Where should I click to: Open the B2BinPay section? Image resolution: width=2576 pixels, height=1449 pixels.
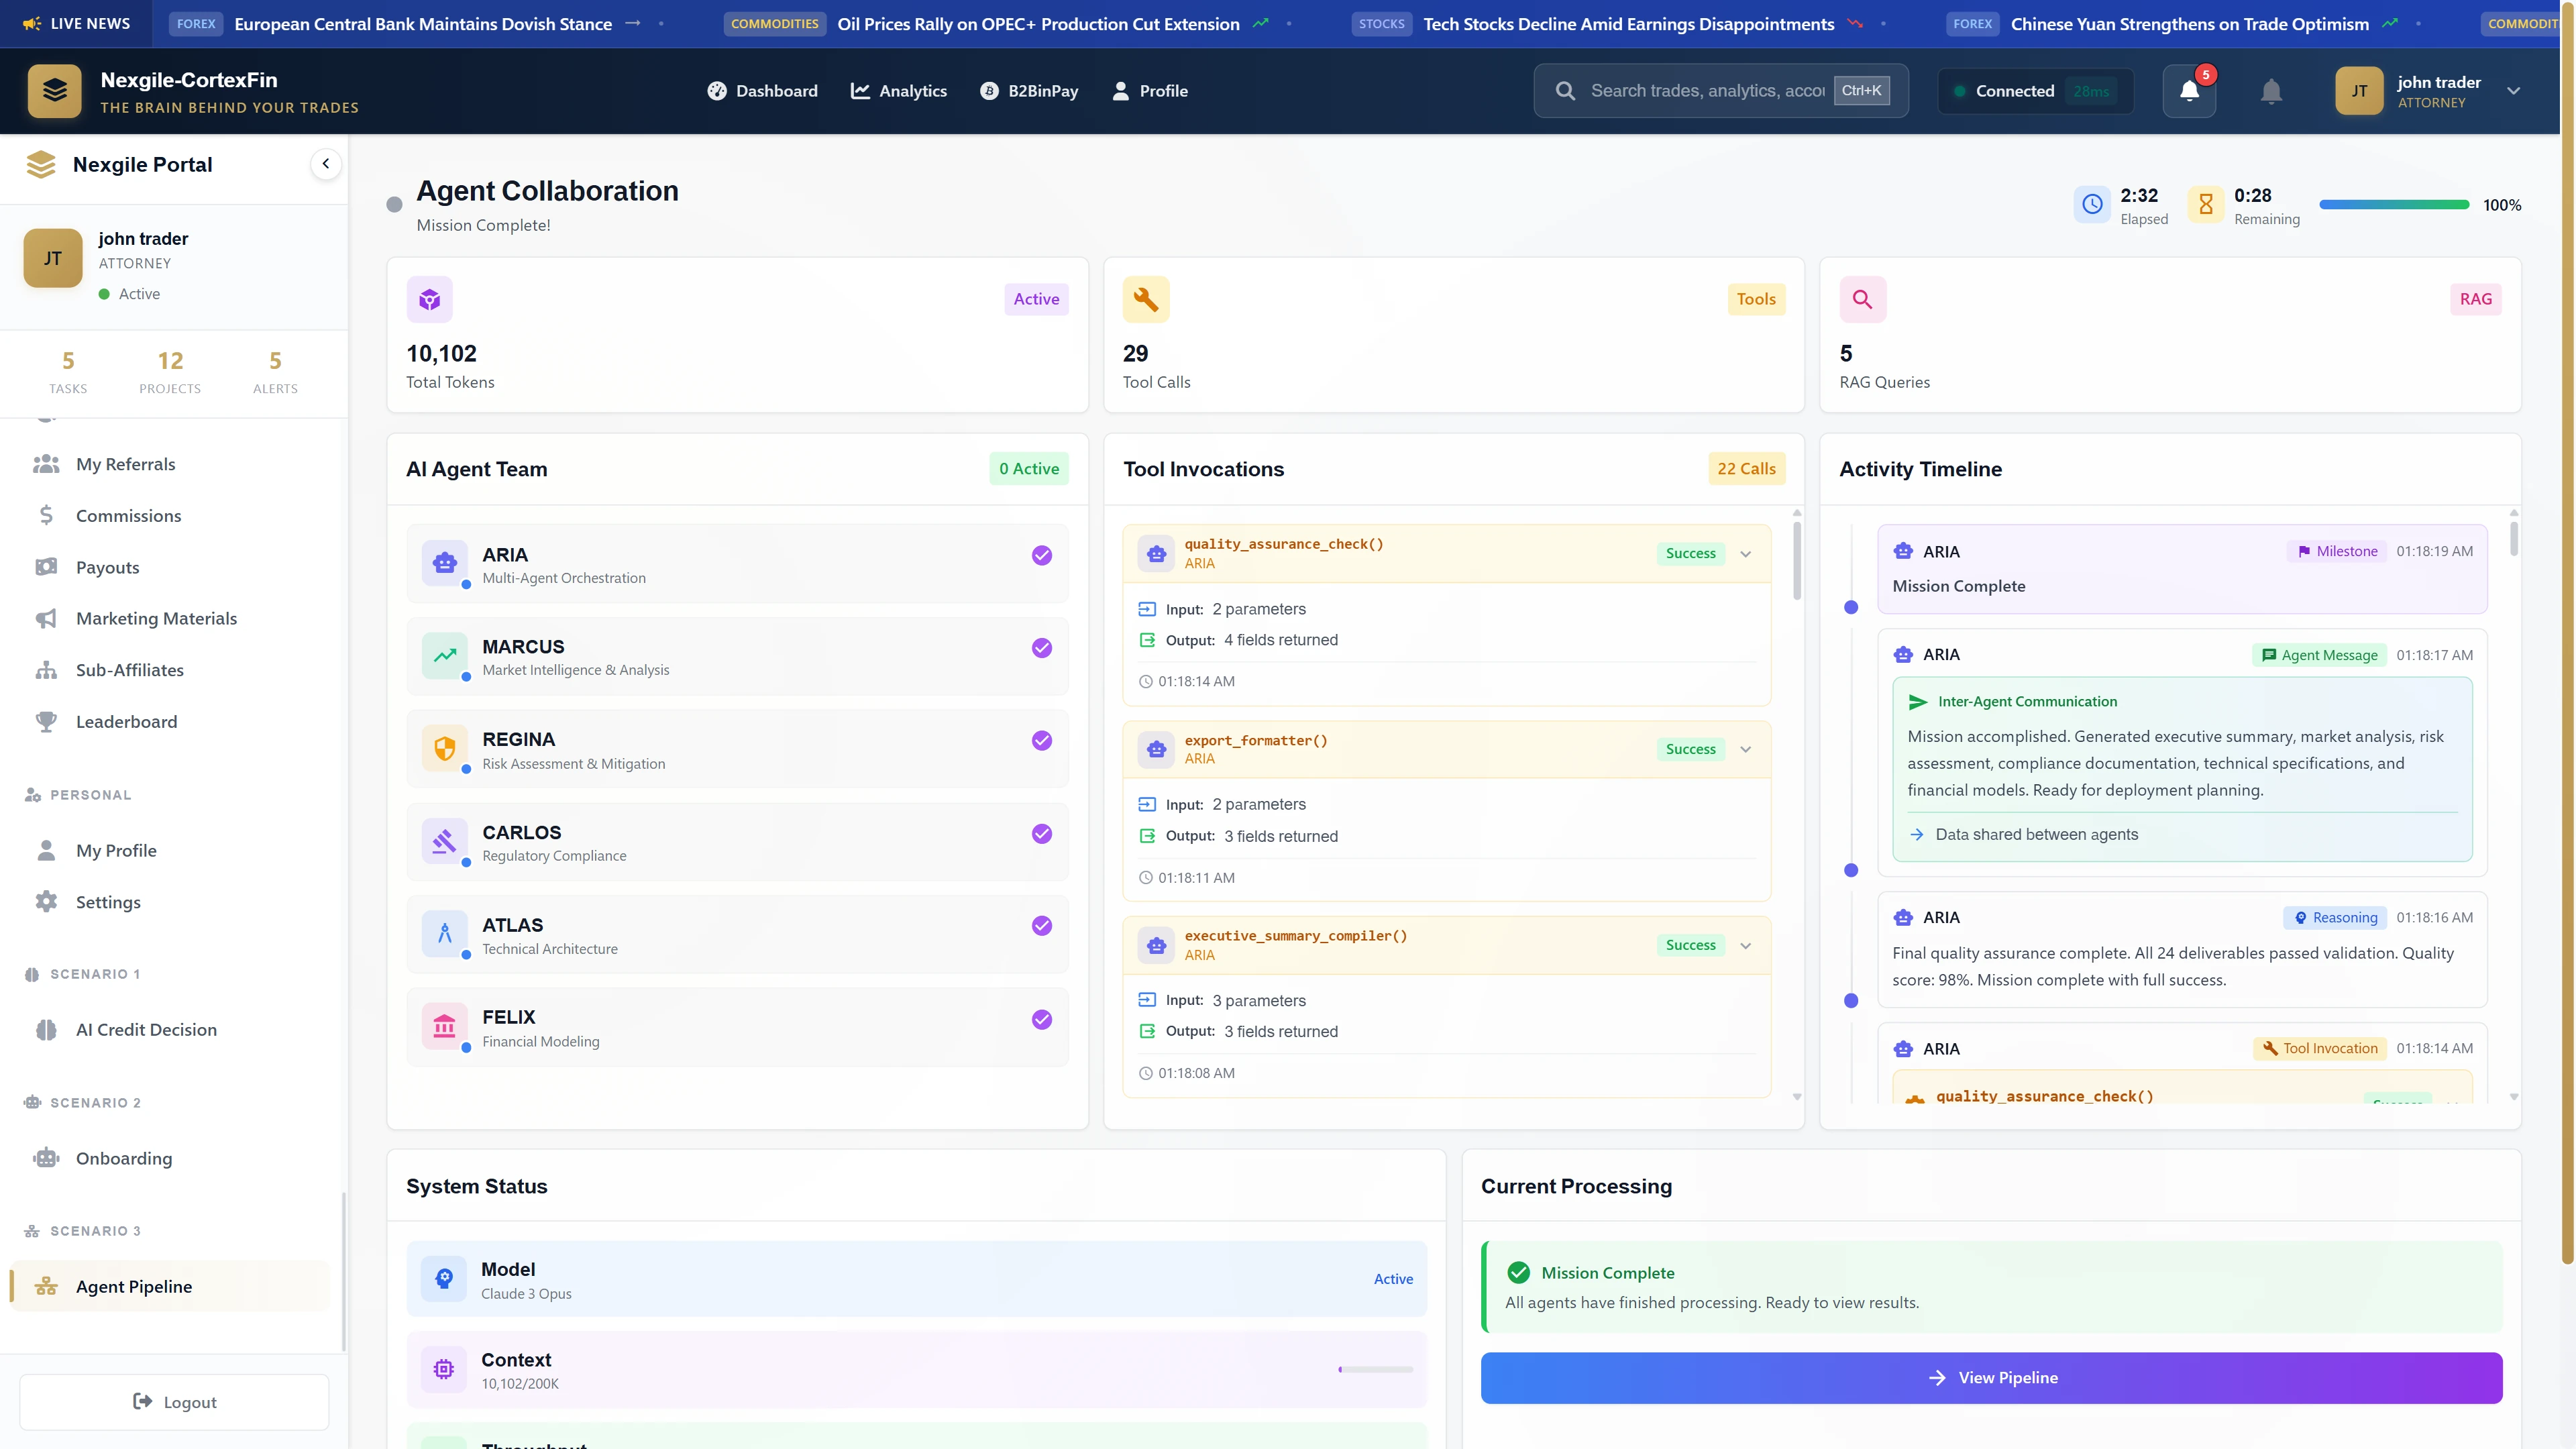pos(1029,90)
